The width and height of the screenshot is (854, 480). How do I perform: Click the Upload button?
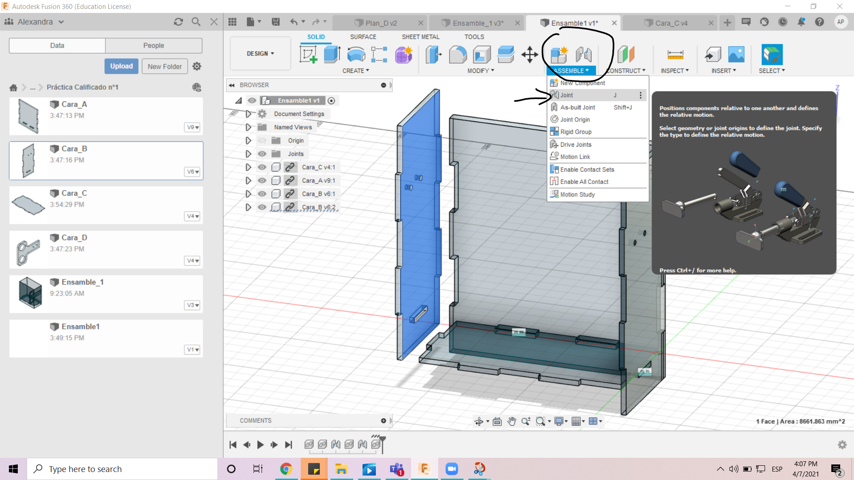click(x=121, y=66)
